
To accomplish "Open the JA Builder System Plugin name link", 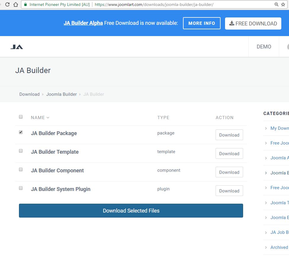I will pos(61,189).
